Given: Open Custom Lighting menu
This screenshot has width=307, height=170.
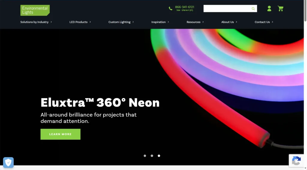Looking at the screenshot, I should (119, 22).
